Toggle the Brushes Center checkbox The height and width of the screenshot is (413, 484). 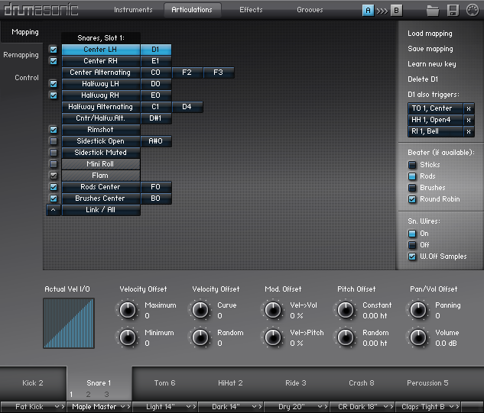pos(54,198)
